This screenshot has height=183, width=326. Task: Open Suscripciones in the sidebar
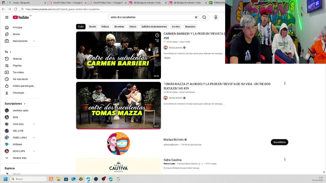click(x=20, y=41)
